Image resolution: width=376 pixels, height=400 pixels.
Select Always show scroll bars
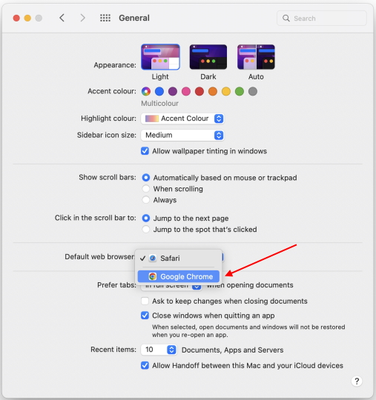coord(146,200)
